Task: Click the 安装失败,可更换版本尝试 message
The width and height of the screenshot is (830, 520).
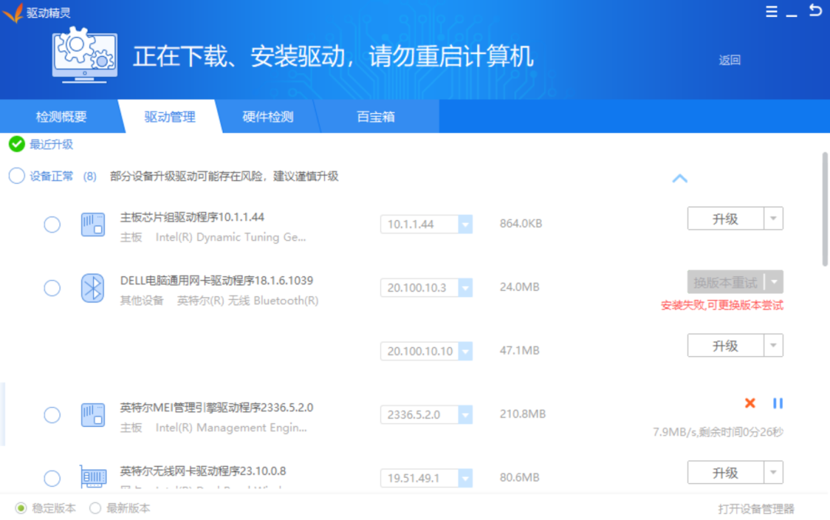Action: [x=722, y=305]
